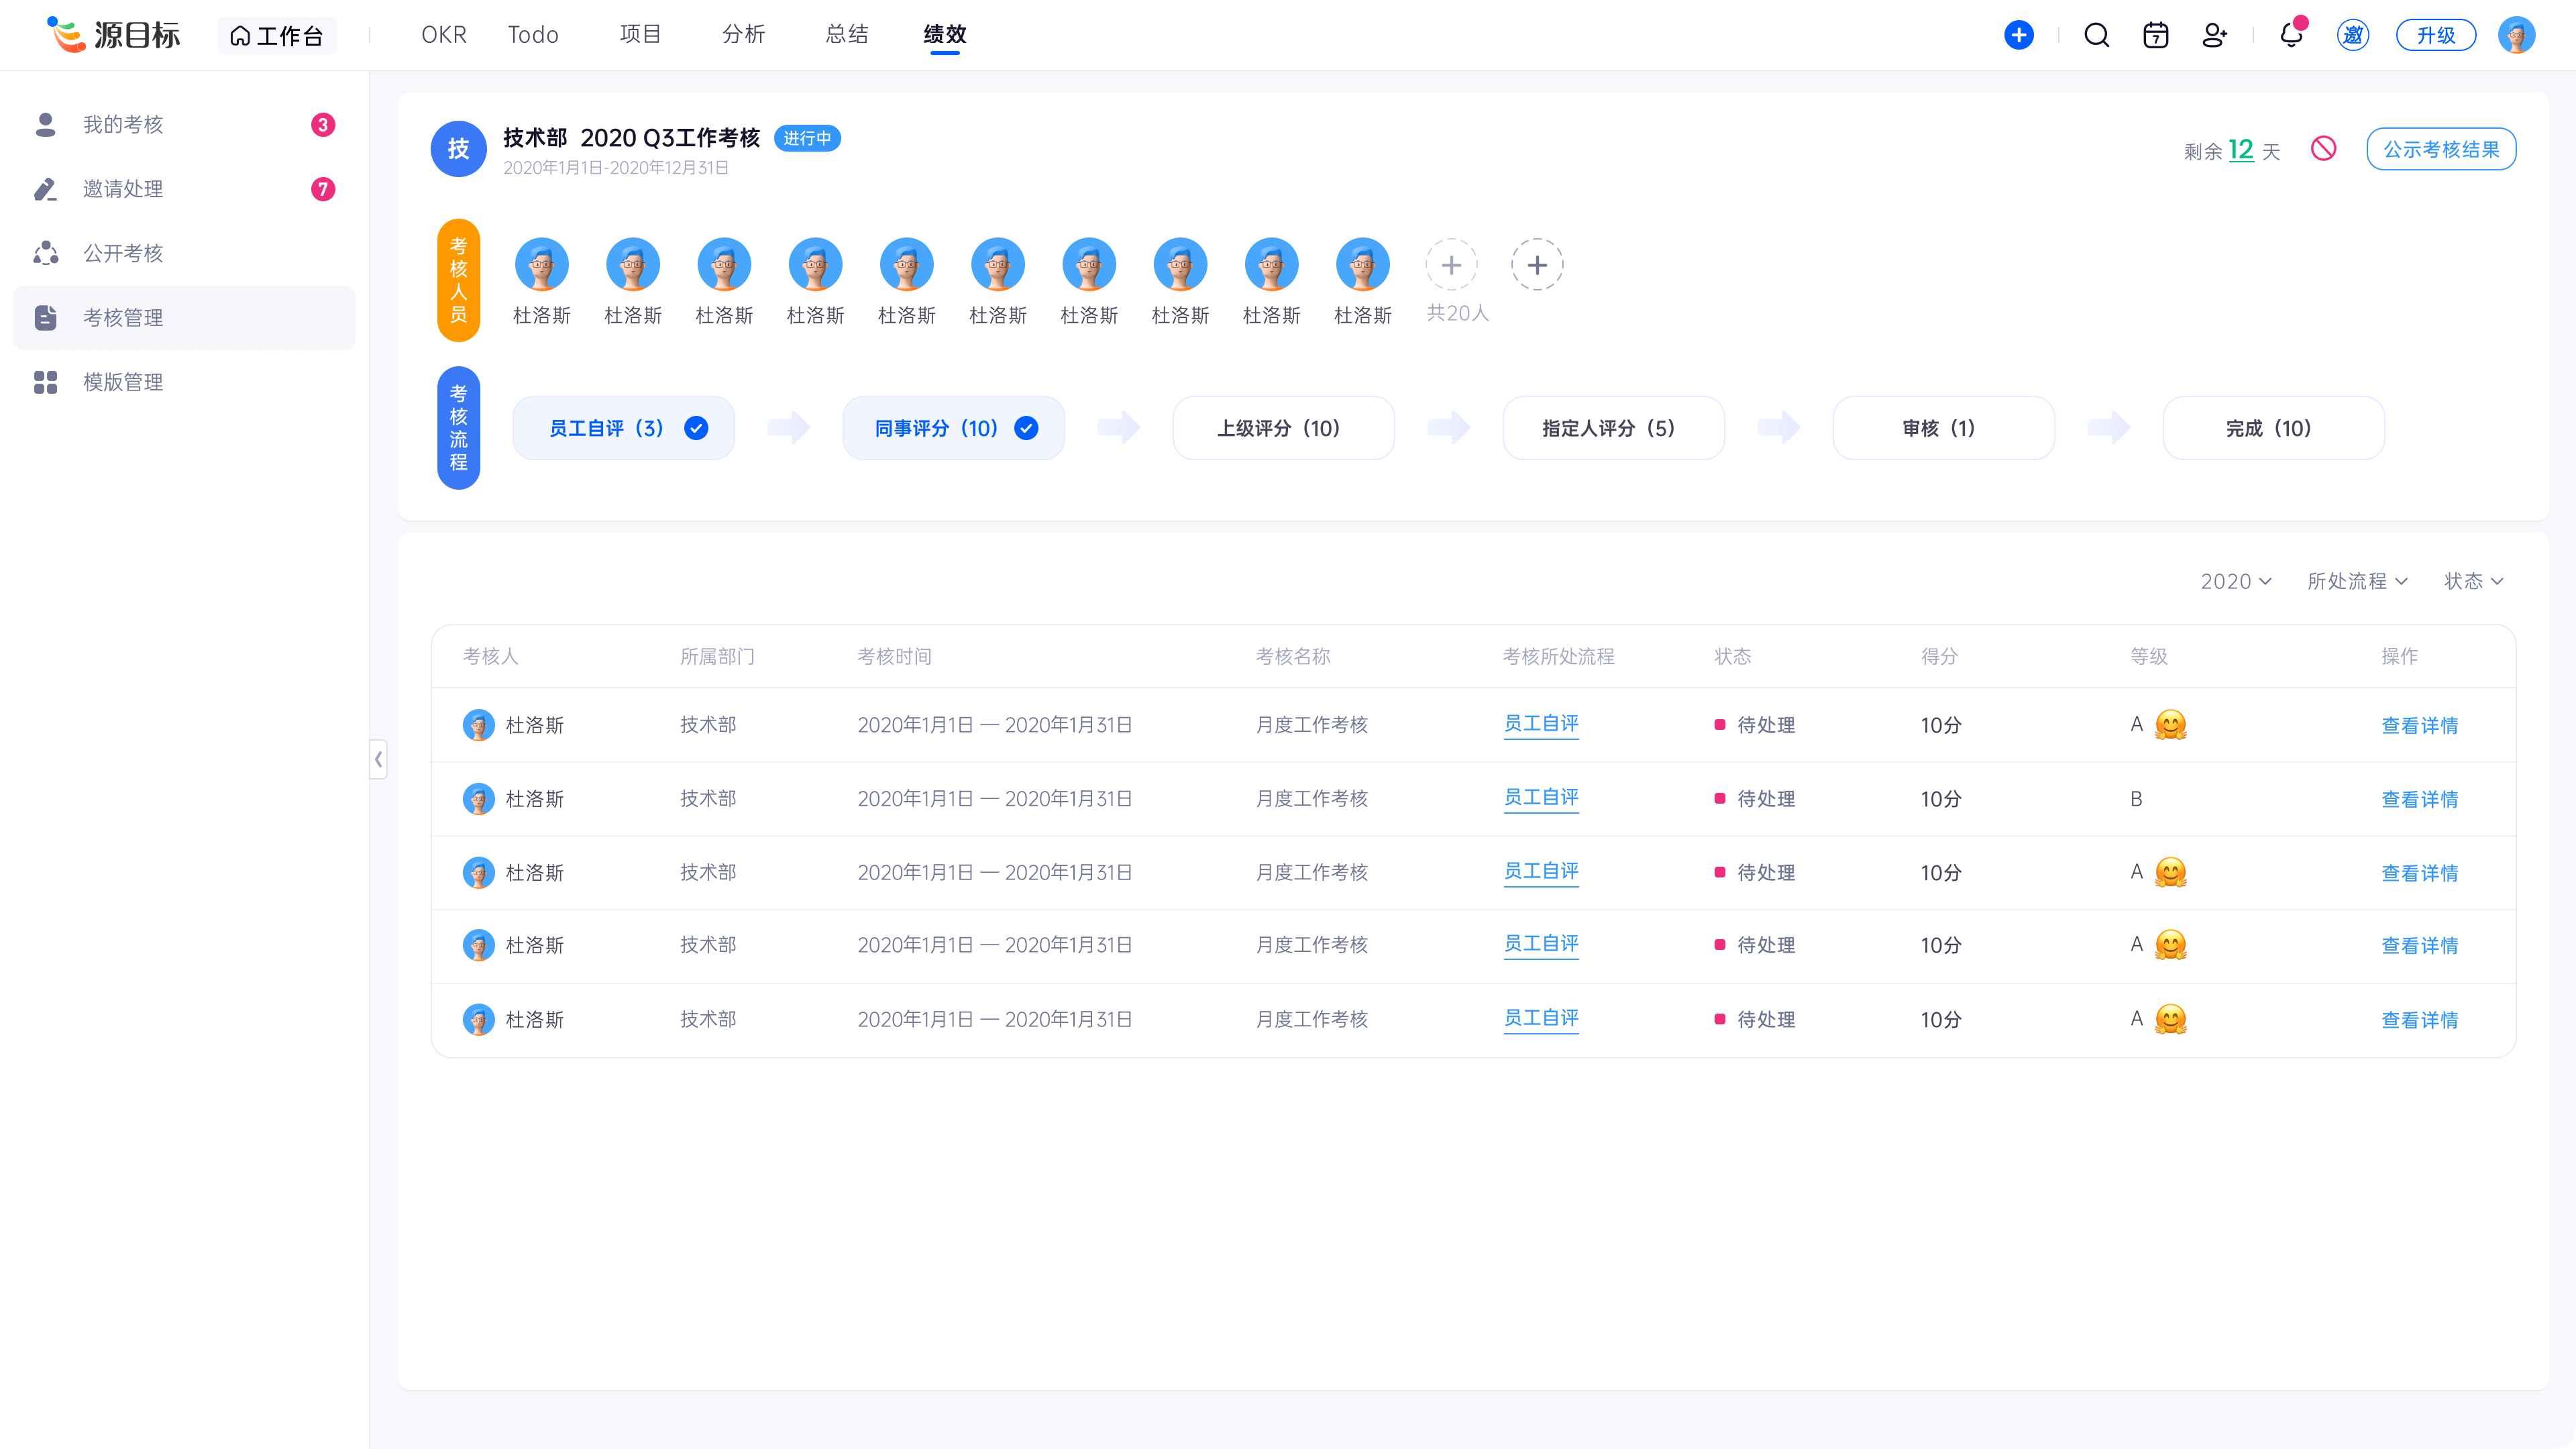The height and width of the screenshot is (1449, 2576).
Task: Switch to the OKR tab
Action: (443, 35)
